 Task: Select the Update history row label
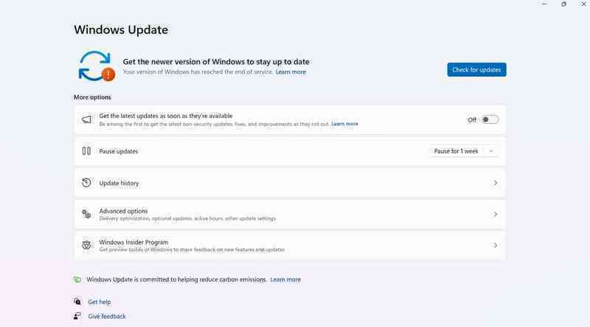(x=119, y=183)
